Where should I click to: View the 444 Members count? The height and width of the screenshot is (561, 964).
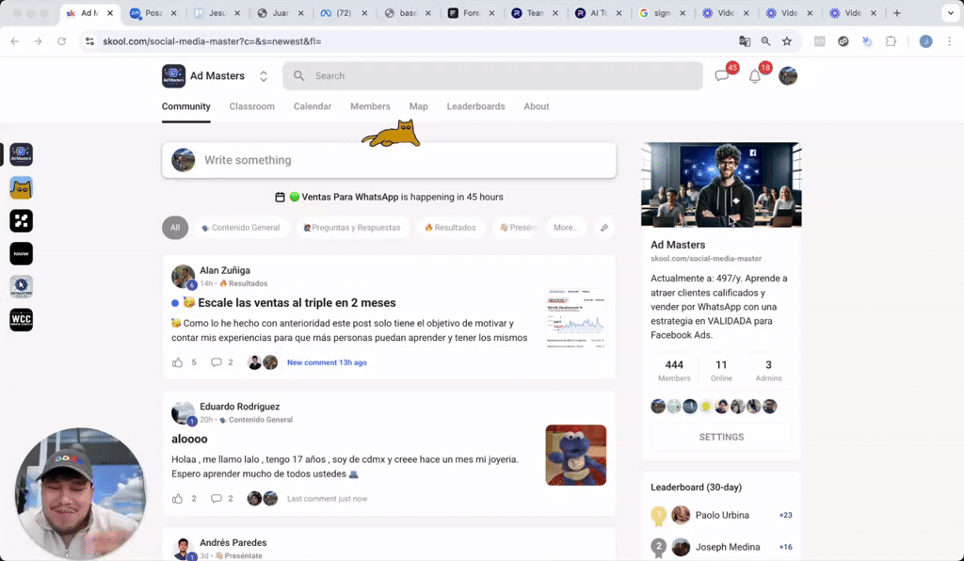click(674, 371)
